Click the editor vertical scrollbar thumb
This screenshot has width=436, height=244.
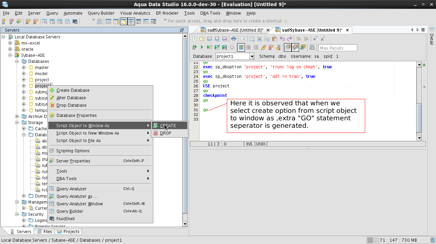(419, 117)
